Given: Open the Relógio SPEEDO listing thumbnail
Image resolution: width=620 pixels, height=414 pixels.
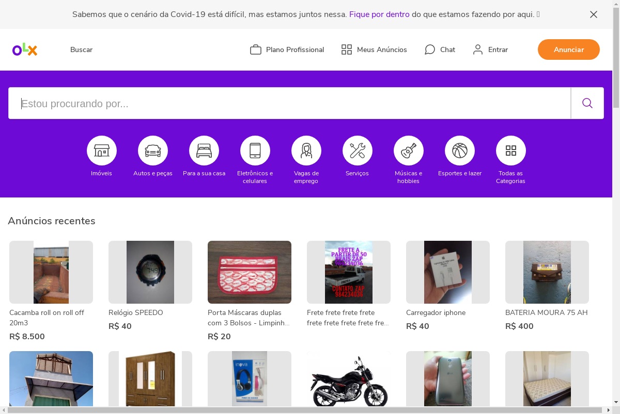Looking at the screenshot, I should click(x=150, y=272).
